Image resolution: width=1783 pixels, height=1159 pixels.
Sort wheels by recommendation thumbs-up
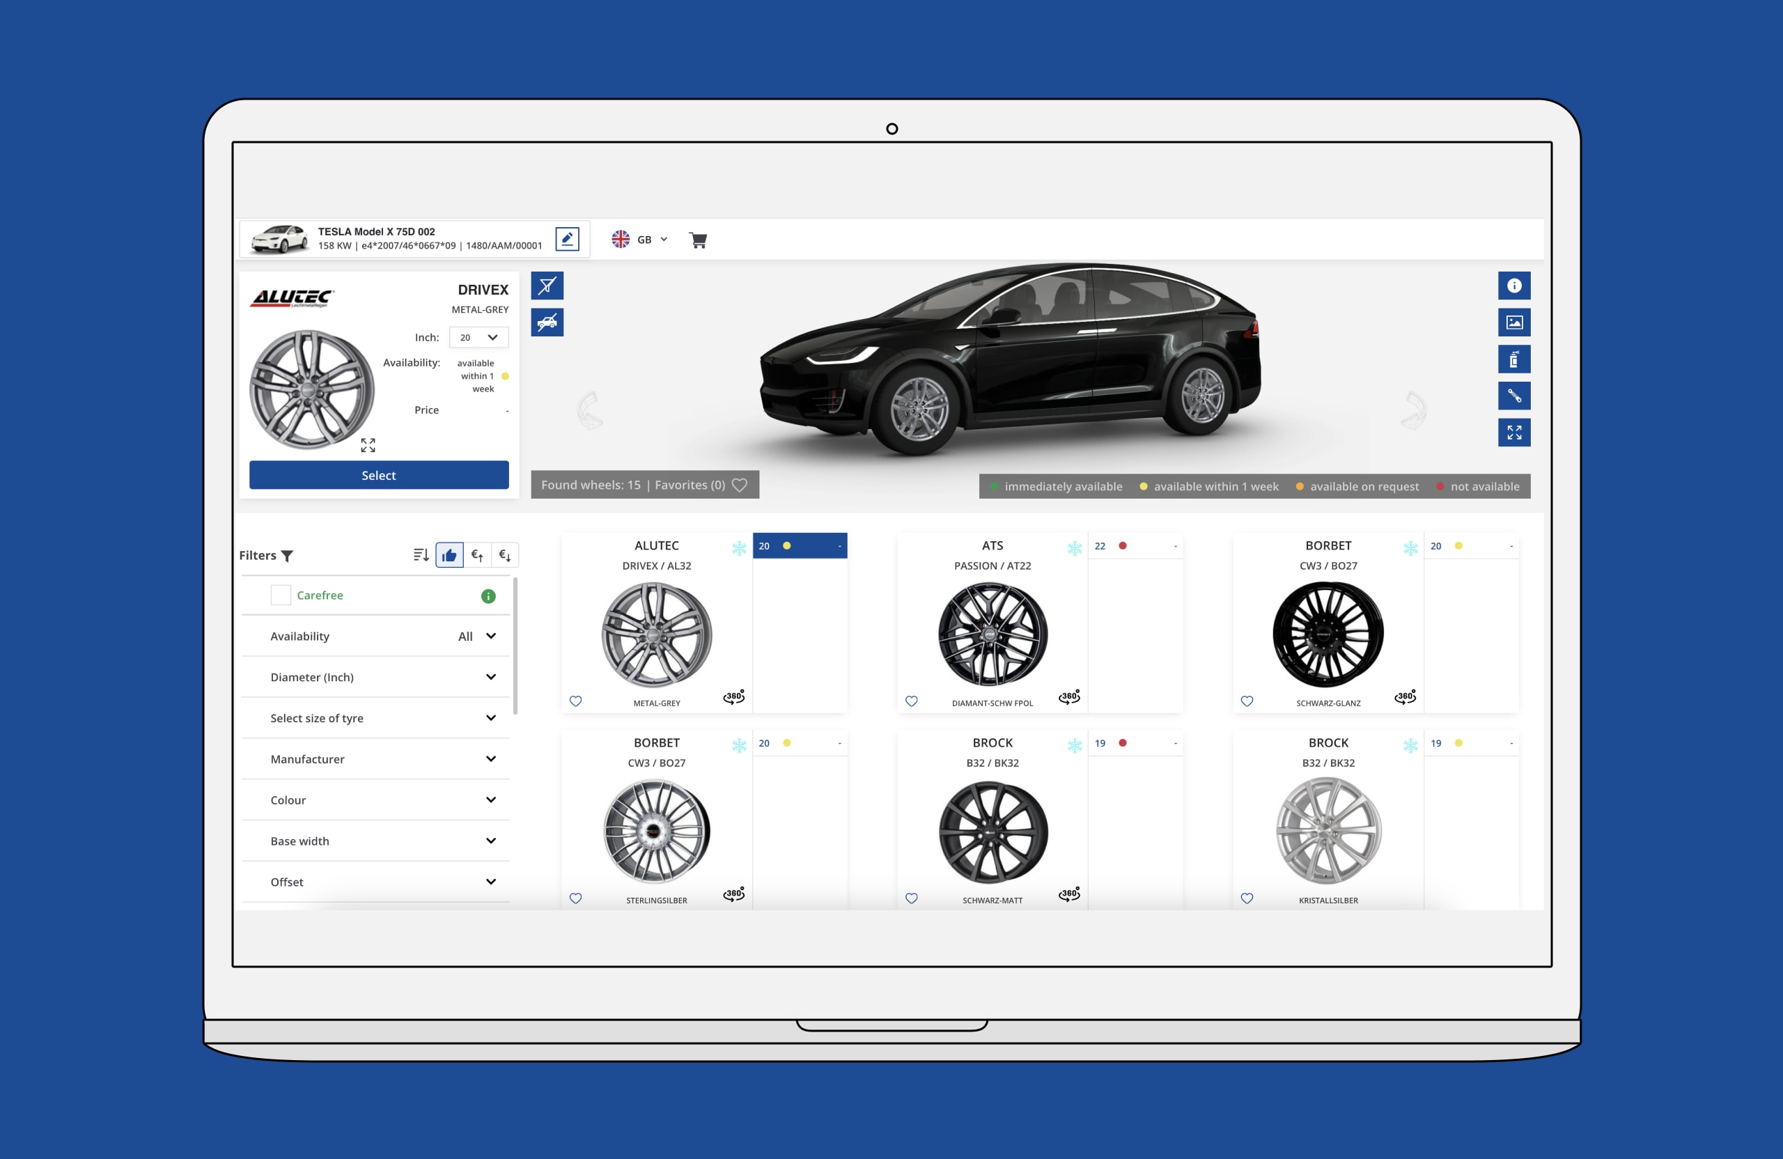coord(449,554)
